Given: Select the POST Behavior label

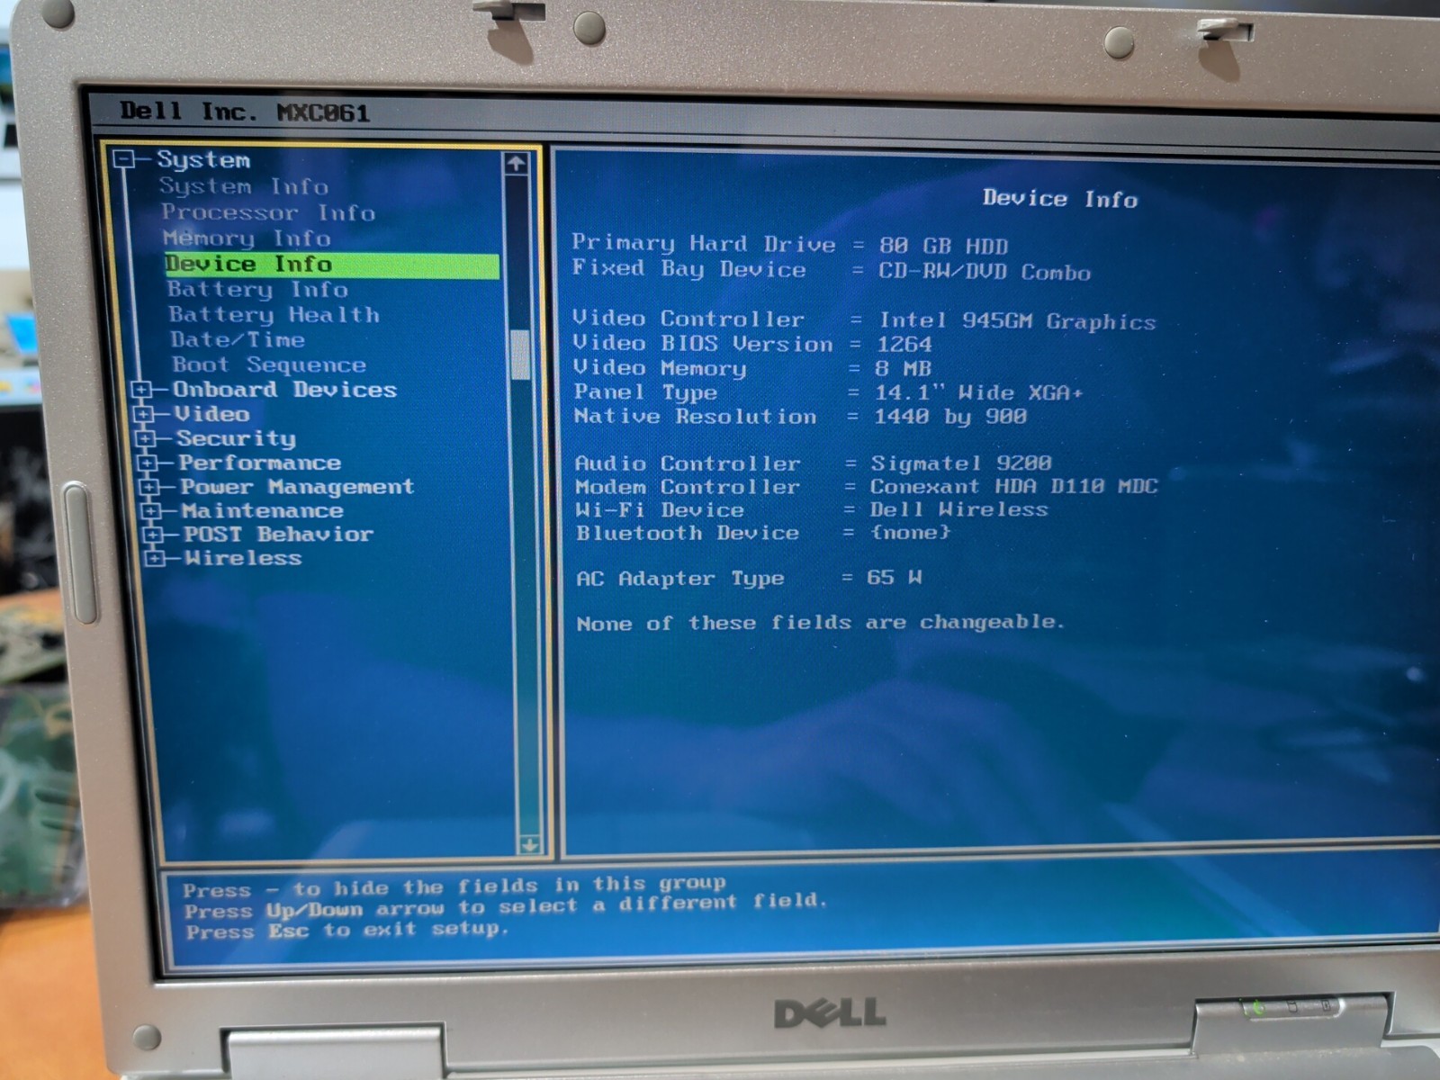Looking at the screenshot, I should (279, 534).
